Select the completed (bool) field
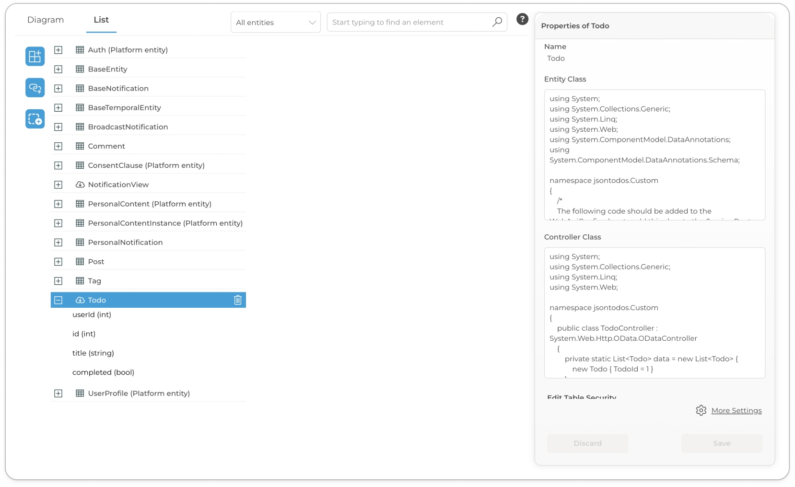Viewport: 795px width, 487px height. pos(103,372)
